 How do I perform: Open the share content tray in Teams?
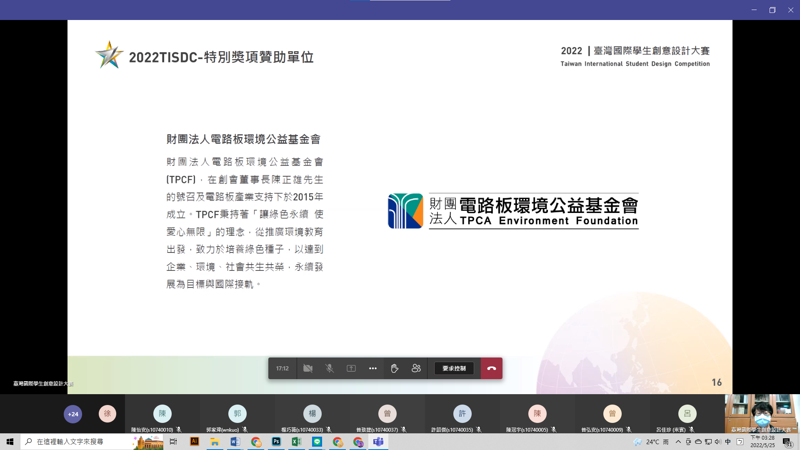[x=351, y=368]
